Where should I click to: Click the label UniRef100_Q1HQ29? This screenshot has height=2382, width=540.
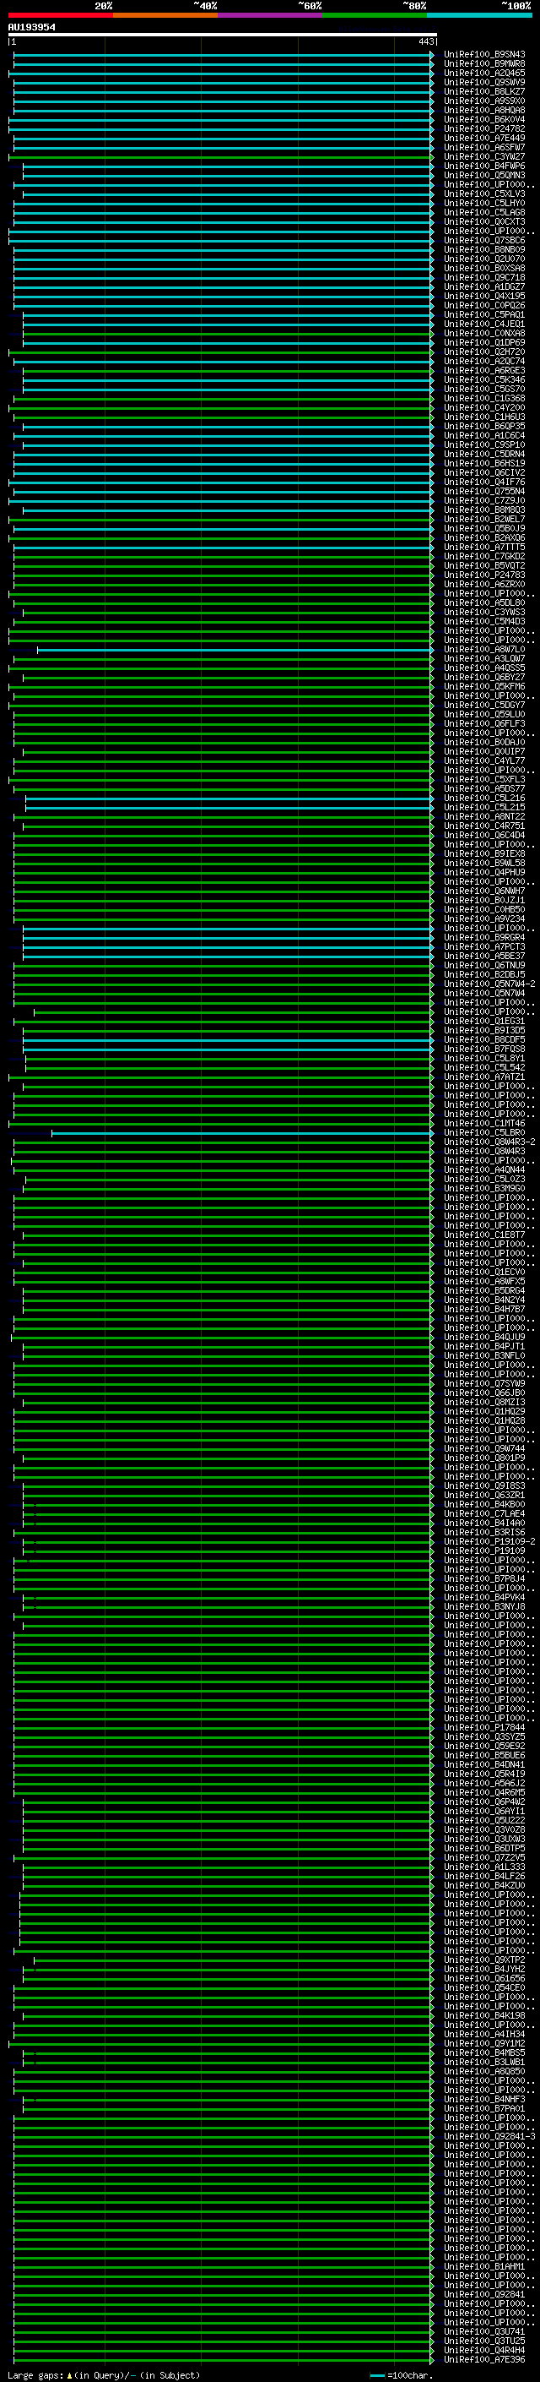point(484,1412)
